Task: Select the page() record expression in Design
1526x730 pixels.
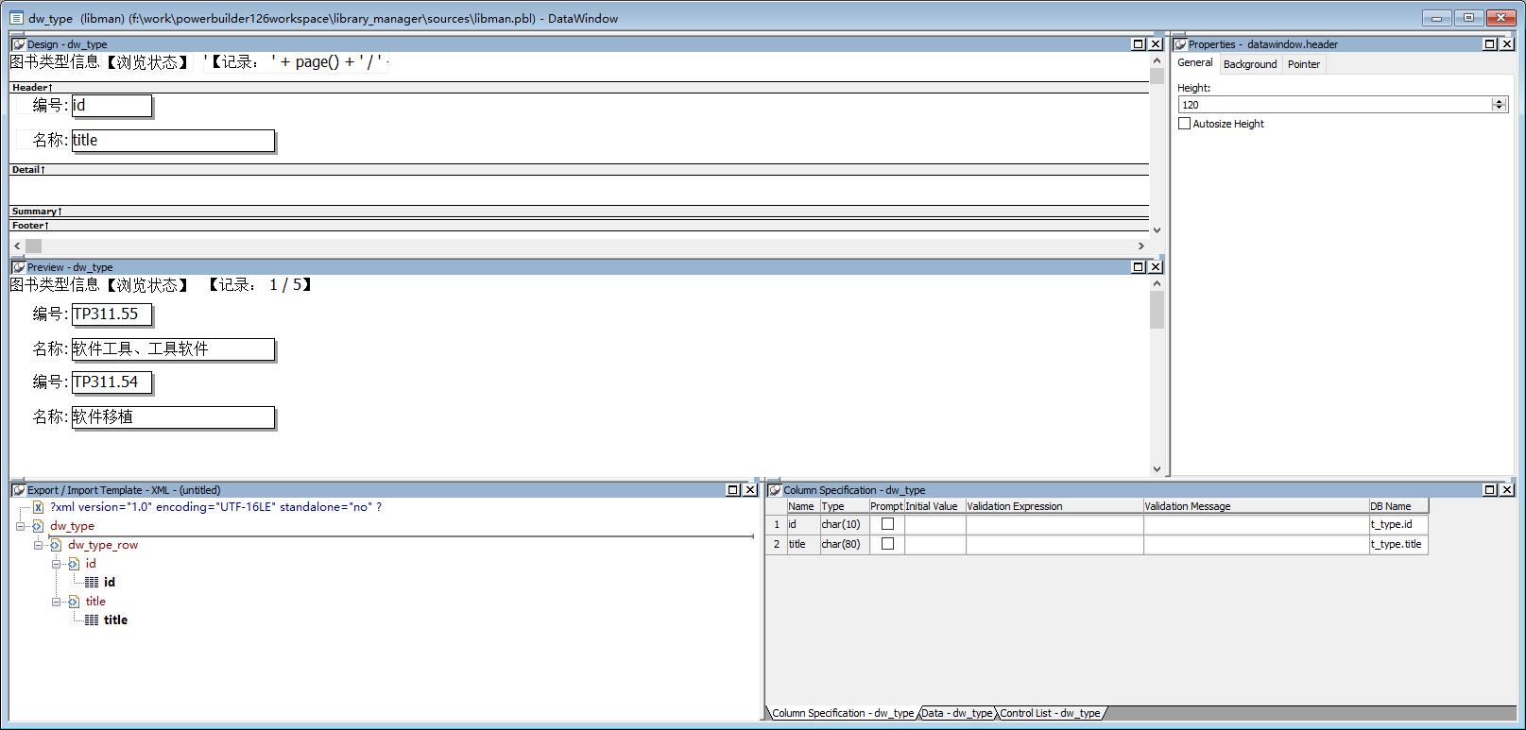Action: click(x=297, y=62)
